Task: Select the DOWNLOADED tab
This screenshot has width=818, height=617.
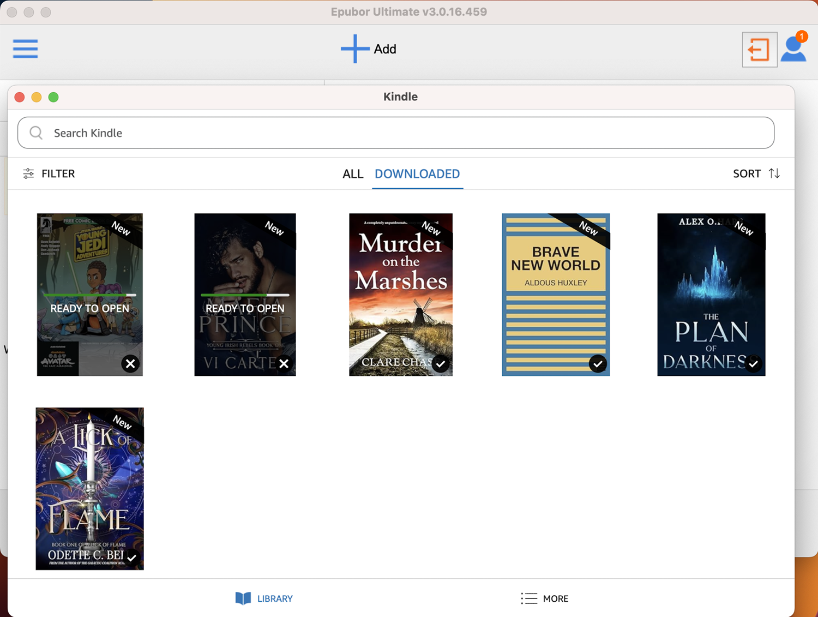Action: 417,173
